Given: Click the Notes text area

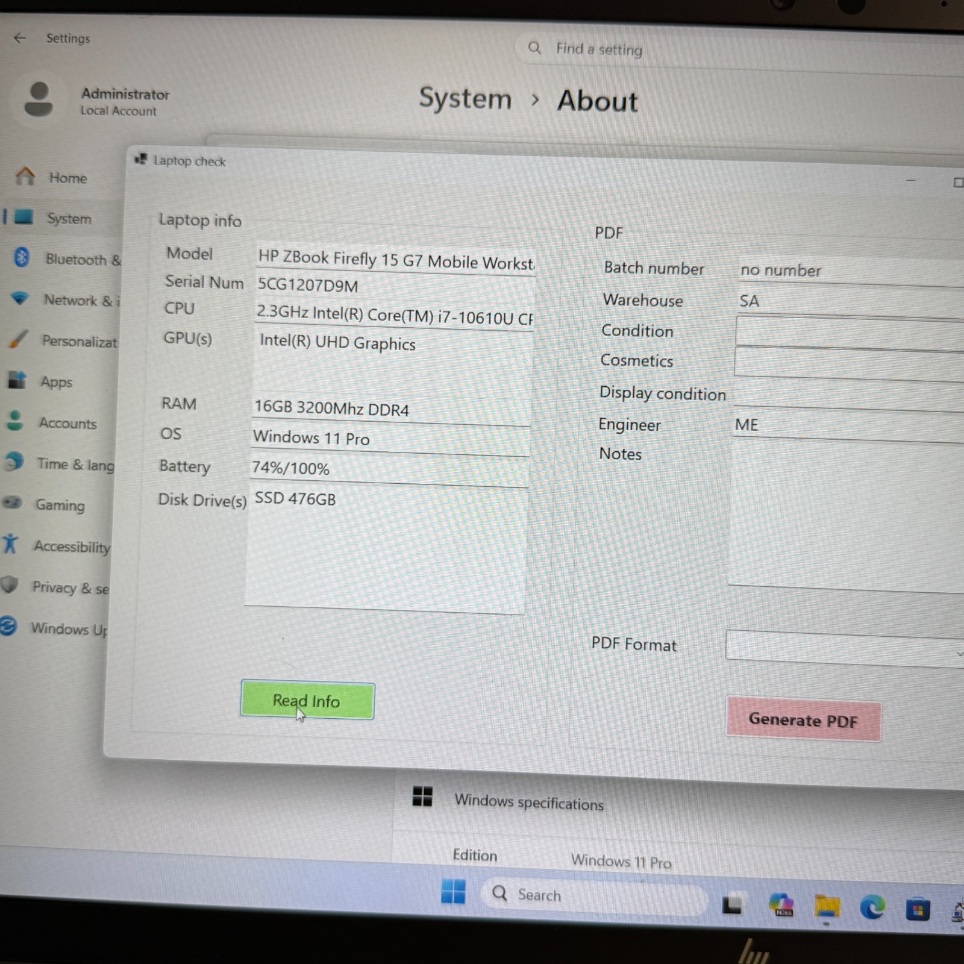Looking at the screenshot, I should pos(847,517).
